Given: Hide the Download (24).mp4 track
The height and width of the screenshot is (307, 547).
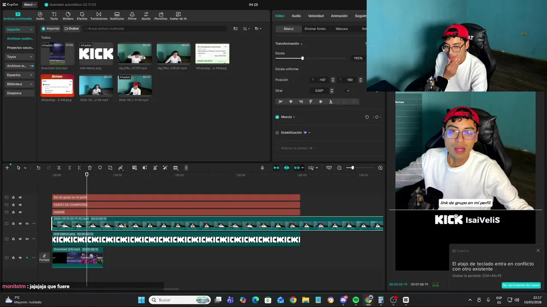Looking at the screenshot, I should (x=20, y=258).
